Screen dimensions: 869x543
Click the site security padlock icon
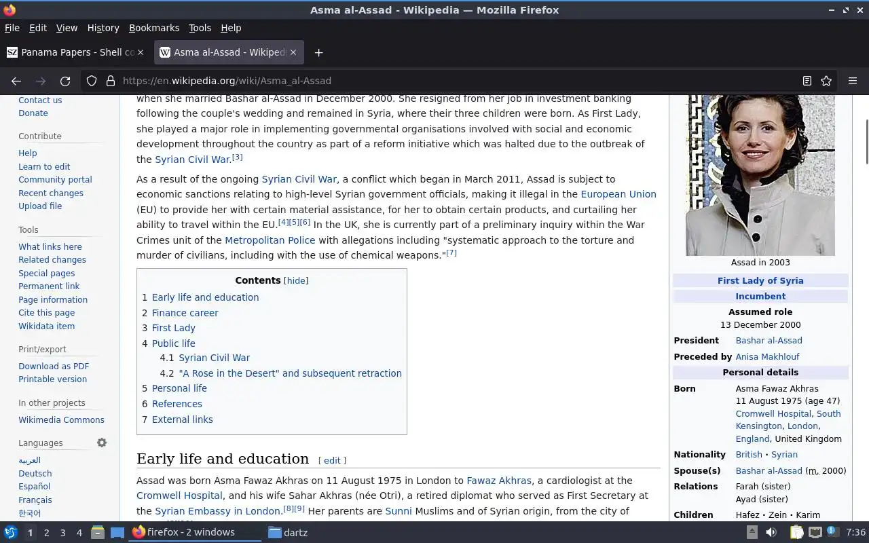pos(111,81)
